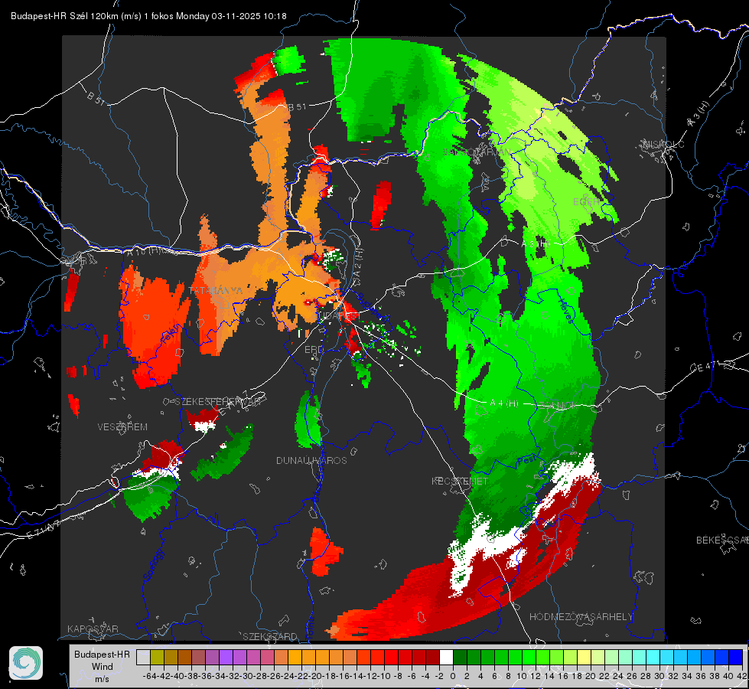The image size is (749, 689).
Task: Click the BUDAPEST city label
Action: (x=336, y=316)
